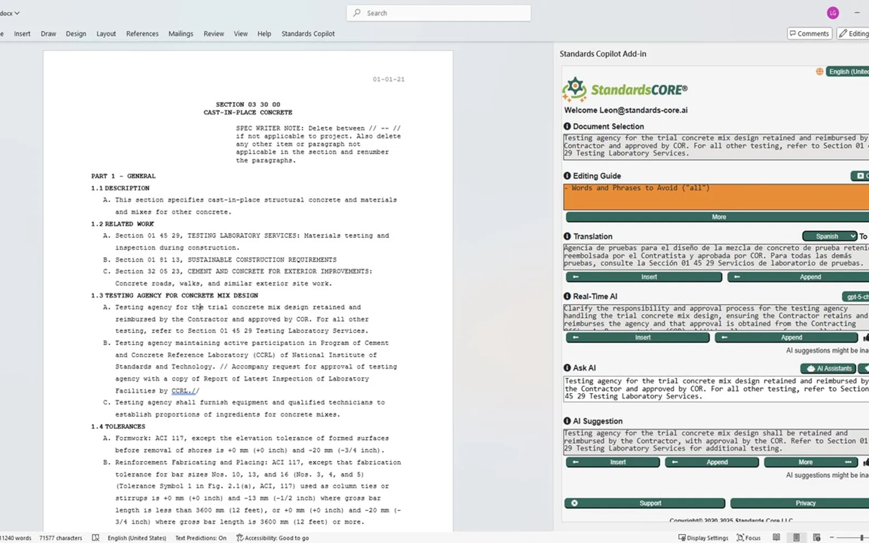Open the References ribbon tab
The image size is (869, 543).
tap(142, 34)
